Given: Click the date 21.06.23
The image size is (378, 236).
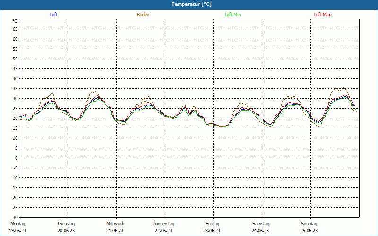Looking at the screenshot, I should (x=115, y=231).
